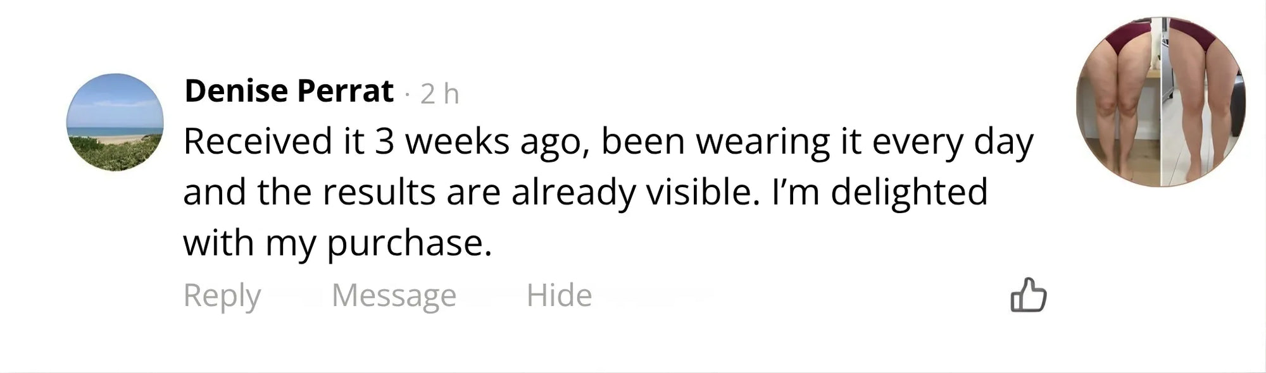
Task: Hide this comment
Action: coord(559,295)
